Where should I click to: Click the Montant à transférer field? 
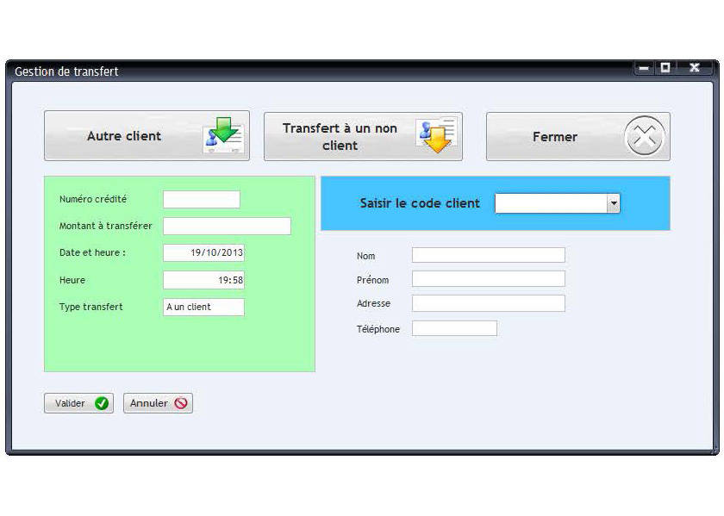227,227
